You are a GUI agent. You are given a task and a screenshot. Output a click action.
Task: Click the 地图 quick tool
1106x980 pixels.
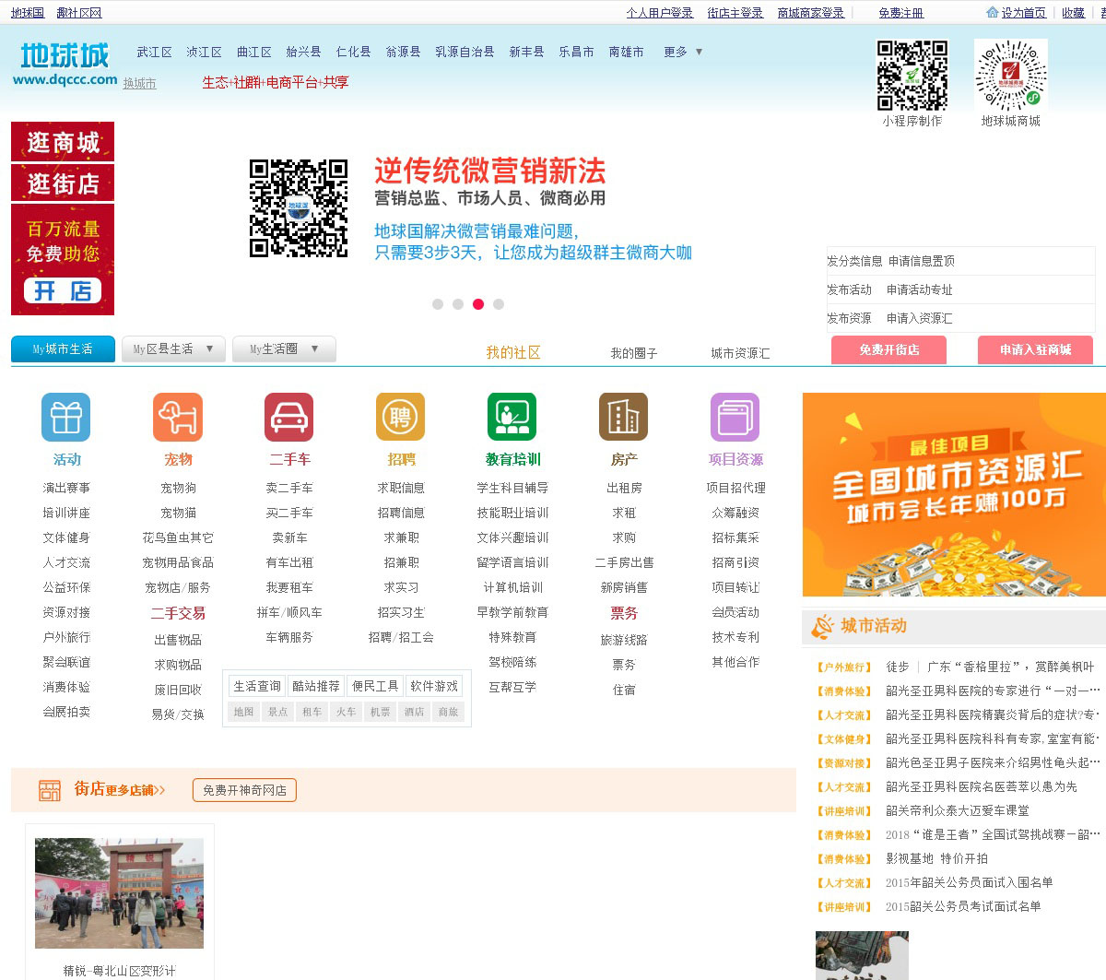(244, 712)
